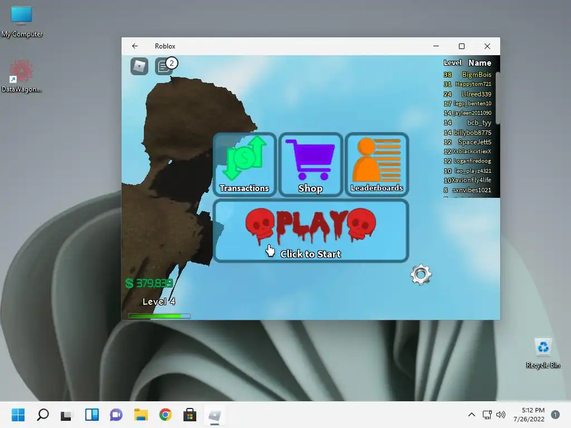Click the PLAY Click to Start button

click(311, 231)
